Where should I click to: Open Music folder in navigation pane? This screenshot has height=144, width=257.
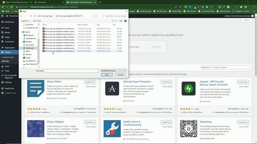click(28, 51)
